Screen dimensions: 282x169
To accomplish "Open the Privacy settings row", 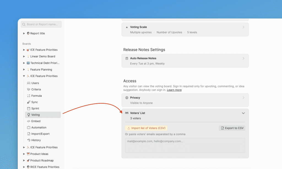I will click(185, 100).
